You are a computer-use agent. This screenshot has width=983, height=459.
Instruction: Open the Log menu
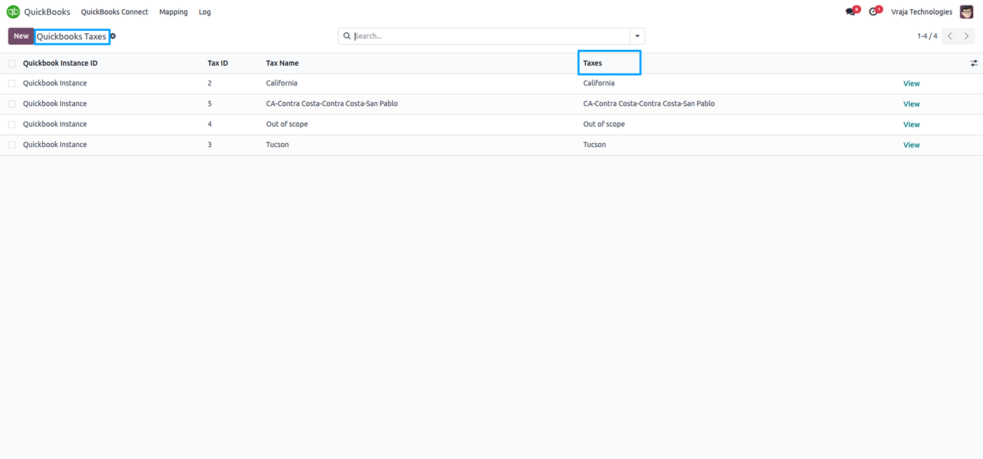point(205,12)
